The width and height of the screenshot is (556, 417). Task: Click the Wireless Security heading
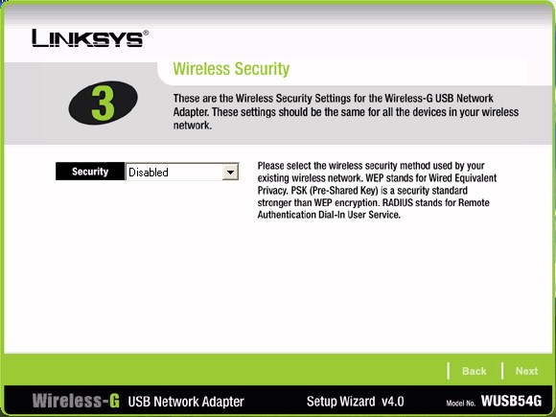click(x=231, y=69)
